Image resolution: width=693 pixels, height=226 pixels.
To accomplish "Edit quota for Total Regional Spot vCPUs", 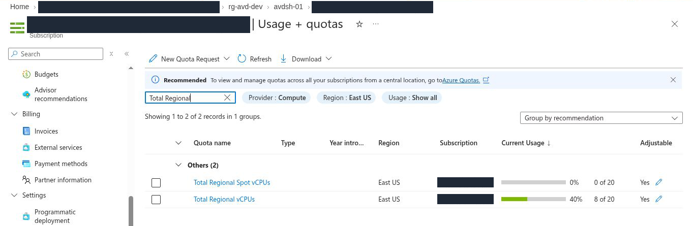I will tap(659, 182).
